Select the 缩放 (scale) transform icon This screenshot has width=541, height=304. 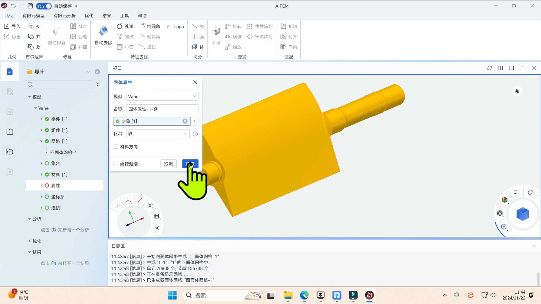click(228, 47)
